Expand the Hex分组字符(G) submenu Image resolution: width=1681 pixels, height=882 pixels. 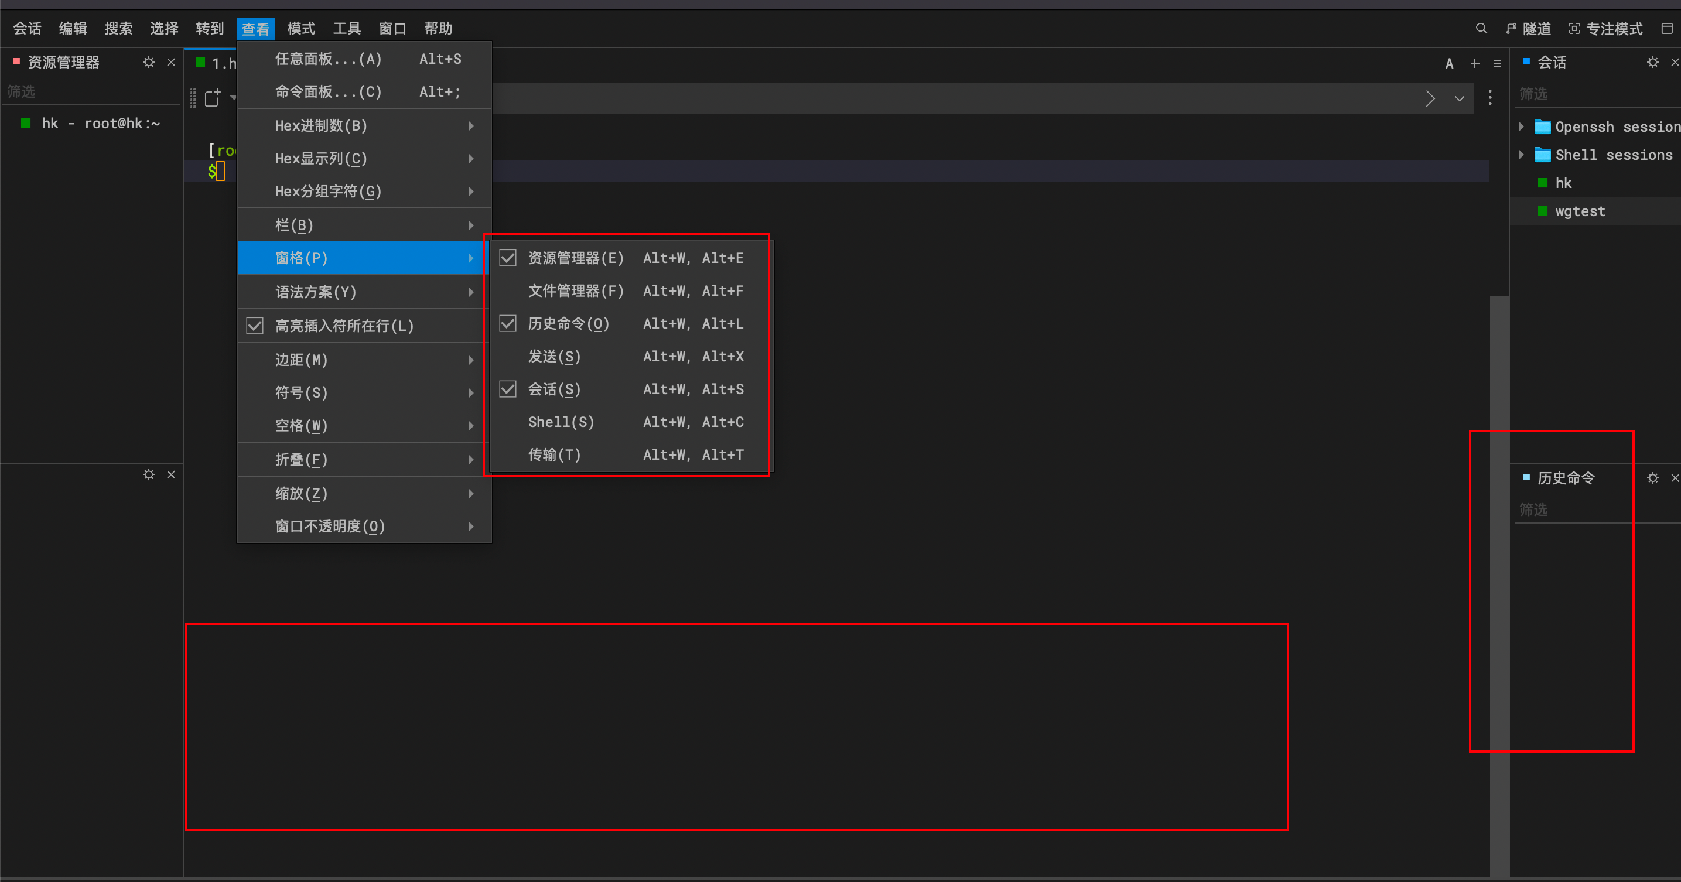[x=364, y=191]
